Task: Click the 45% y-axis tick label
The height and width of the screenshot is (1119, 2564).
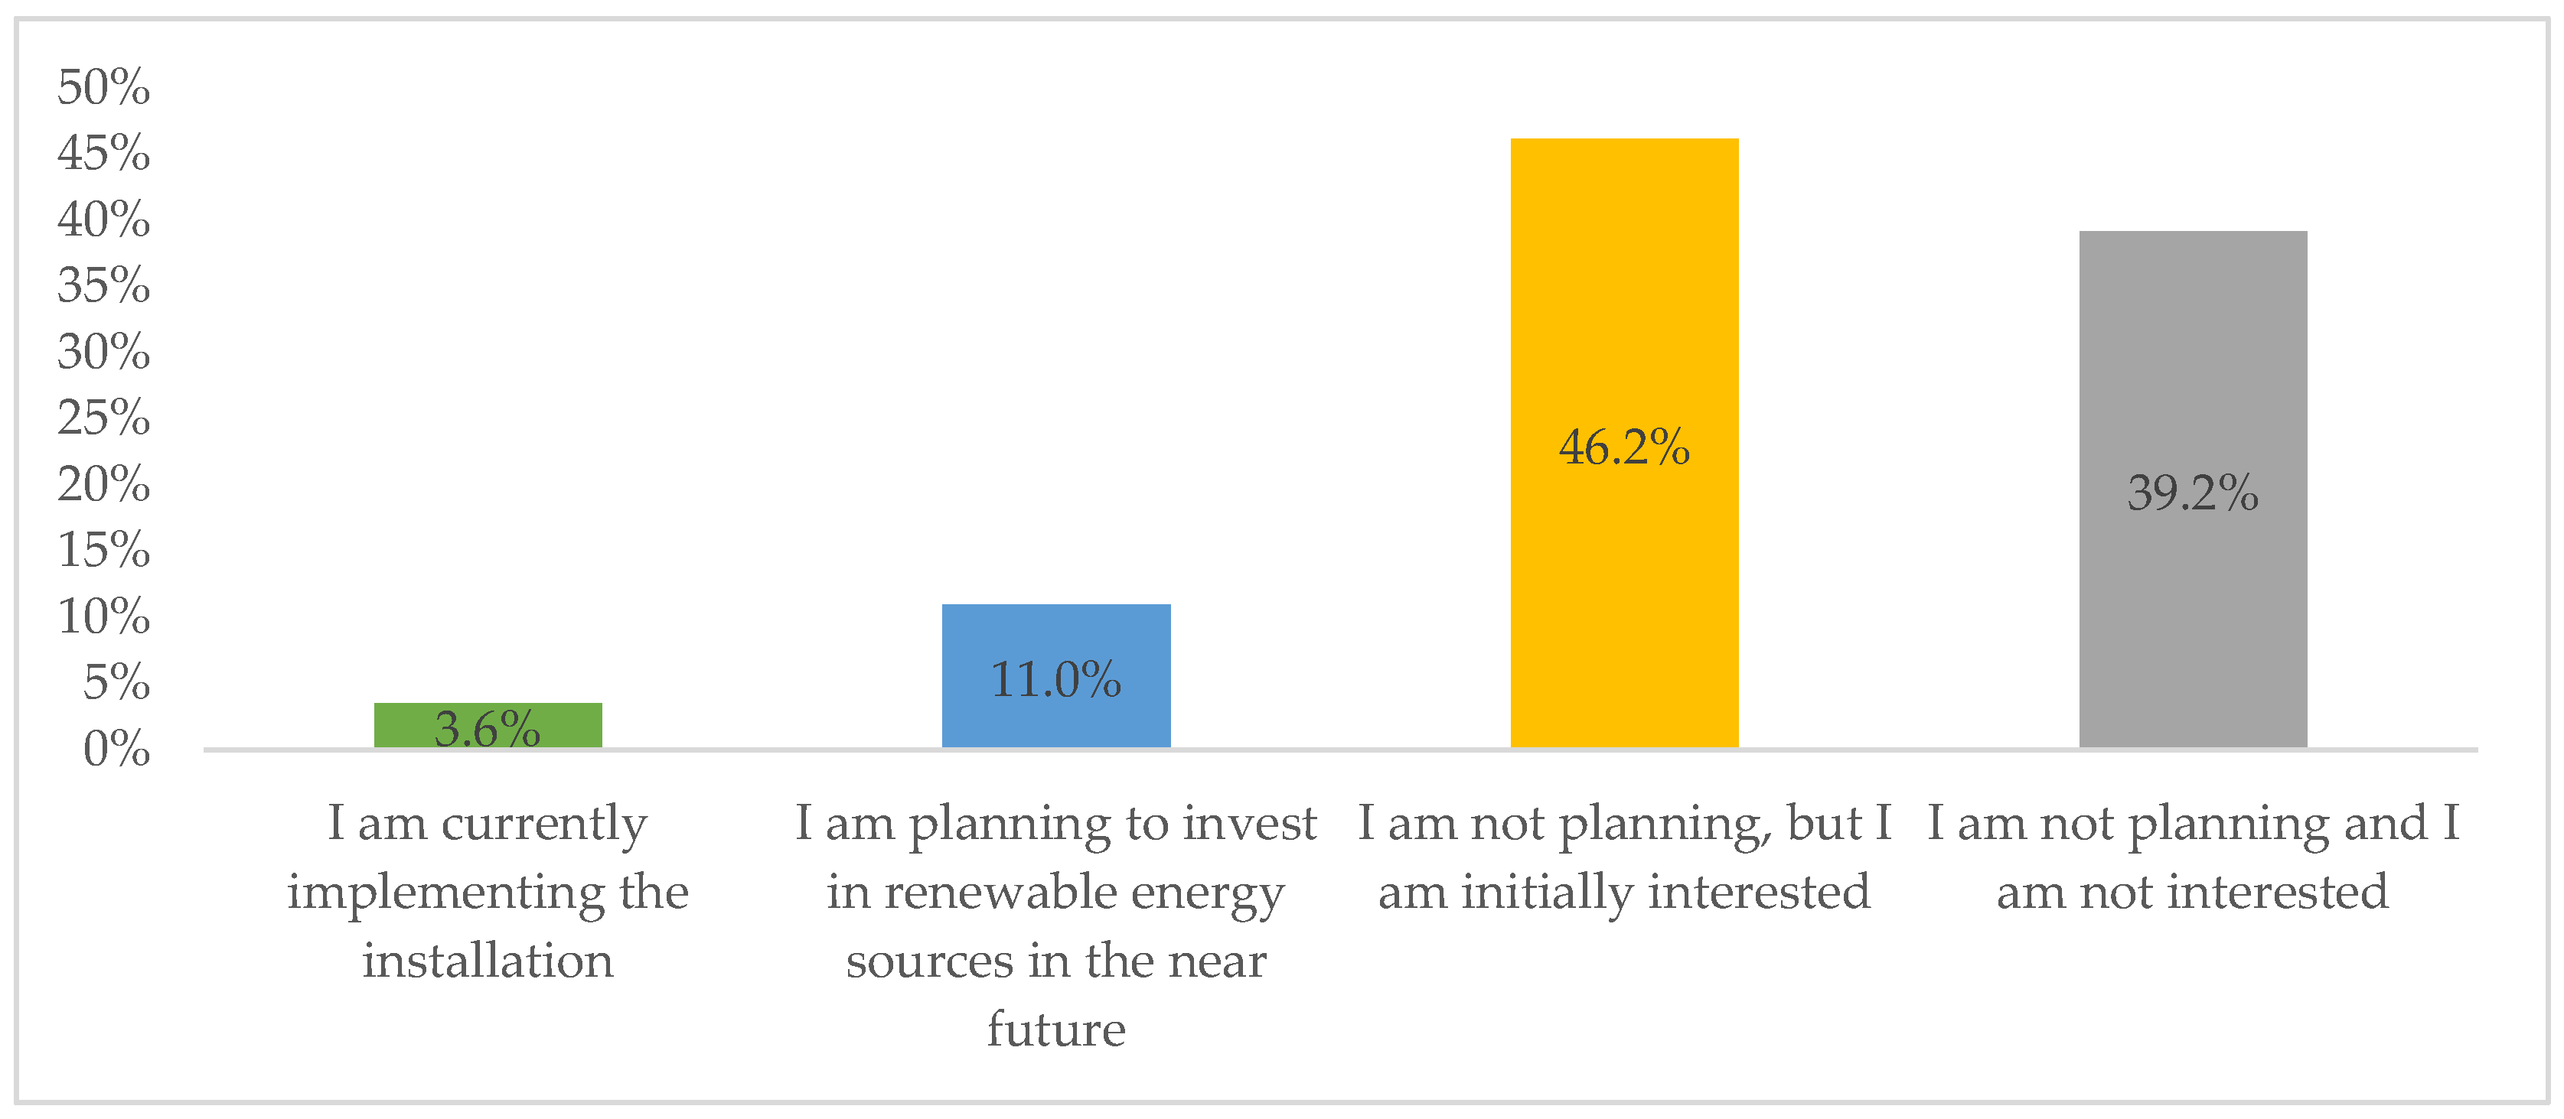Action: [x=103, y=153]
